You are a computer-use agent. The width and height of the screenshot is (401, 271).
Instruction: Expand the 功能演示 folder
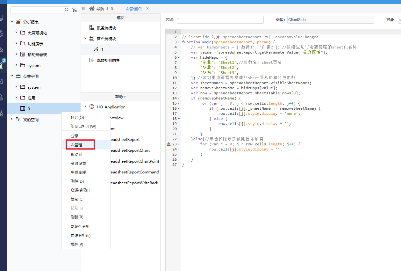tap(16, 44)
